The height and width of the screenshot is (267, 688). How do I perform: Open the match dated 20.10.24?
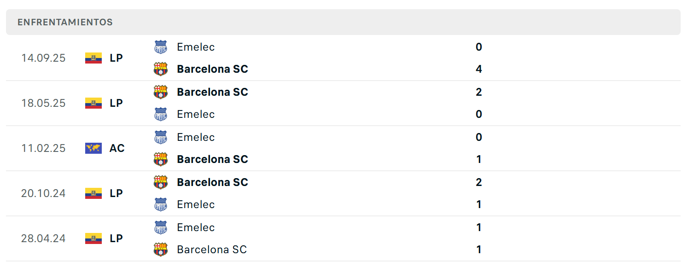tap(343, 193)
